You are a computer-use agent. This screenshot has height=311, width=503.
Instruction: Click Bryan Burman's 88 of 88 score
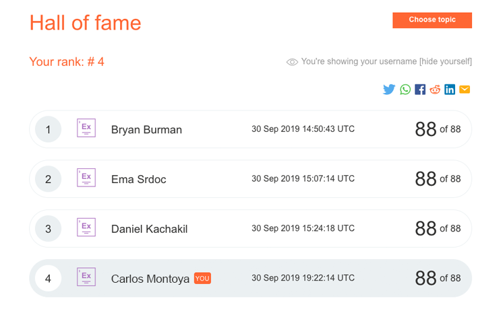pyautogui.click(x=438, y=129)
